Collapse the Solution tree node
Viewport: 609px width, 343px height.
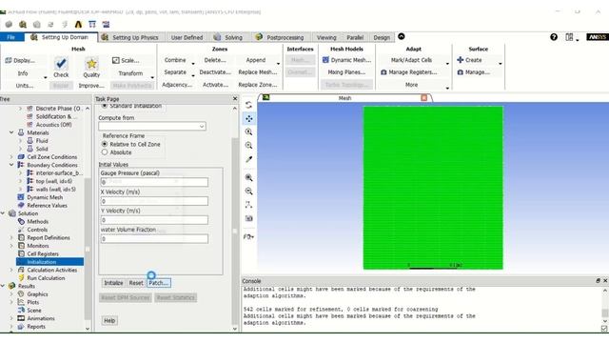click(3, 213)
